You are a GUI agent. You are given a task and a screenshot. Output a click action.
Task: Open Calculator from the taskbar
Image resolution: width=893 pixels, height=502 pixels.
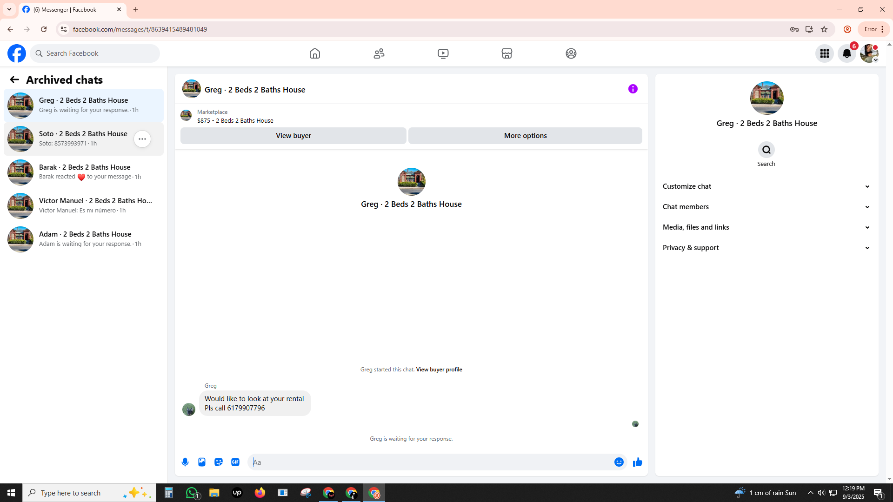click(x=168, y=493)
